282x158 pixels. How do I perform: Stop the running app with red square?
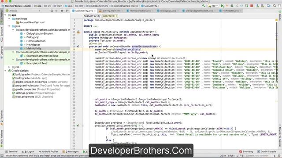pyautogui.click(x=252, y=6)
